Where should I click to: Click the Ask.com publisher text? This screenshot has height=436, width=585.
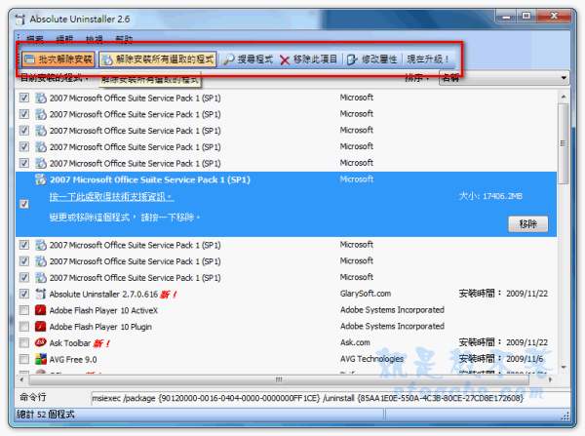click(x=355, y=342)
